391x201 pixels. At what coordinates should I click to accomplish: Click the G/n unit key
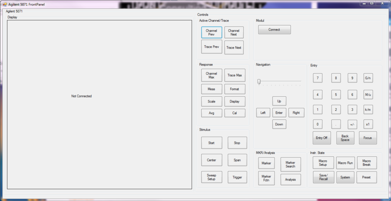(x=368, y=78)
